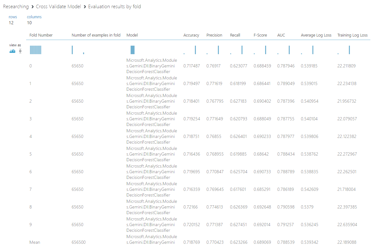
Task: Click fold number 7 cell
Action: (31, 189)
